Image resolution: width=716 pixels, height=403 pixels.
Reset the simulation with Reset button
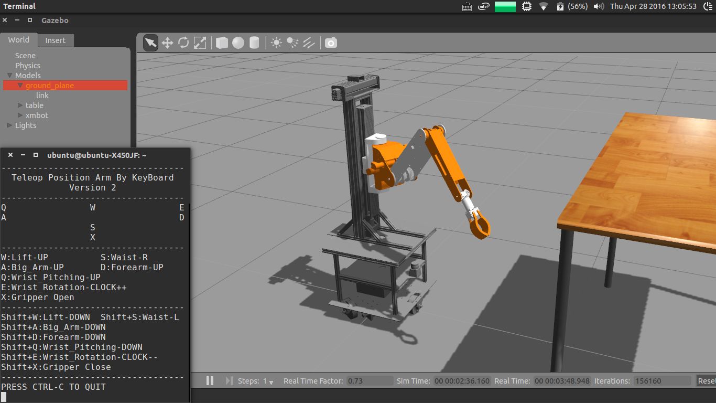point(706,381)
